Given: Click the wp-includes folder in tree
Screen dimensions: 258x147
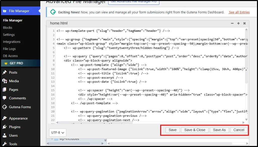Looking at the screenshot, I should [x=69, y=139].
